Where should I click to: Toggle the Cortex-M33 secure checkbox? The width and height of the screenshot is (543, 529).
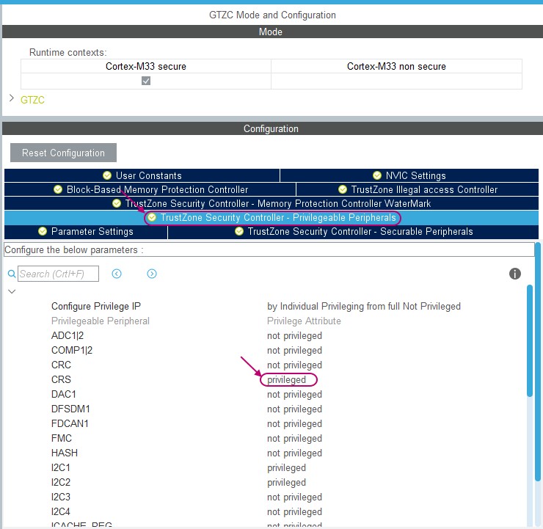pyautogui.click(x=146, y=81)
